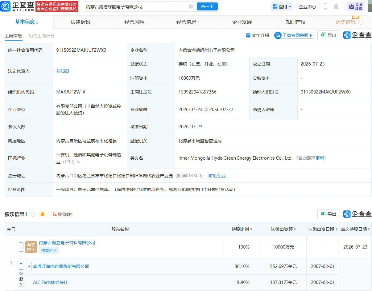Viewport: 372px width, 291px height.
Task: Switch to the 企业发展 tab
Action: (242, 22)
